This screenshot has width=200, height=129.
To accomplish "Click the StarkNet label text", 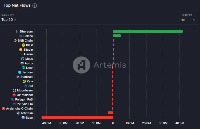I will [27, 77].
